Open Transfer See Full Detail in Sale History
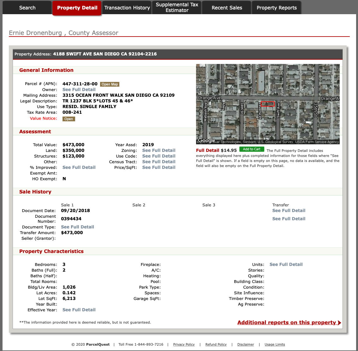358x351 pixels. (x=289, y=210)
